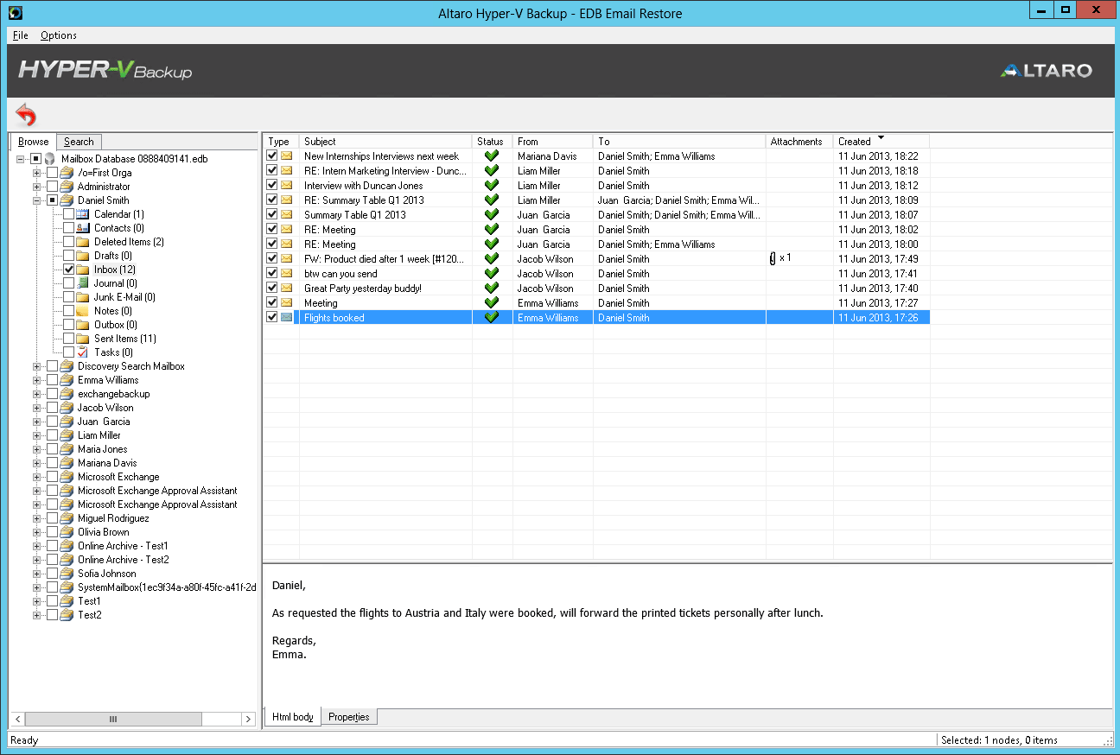Viewport: 1120px width, 755px height.
Task: Sort by the From column header
Action: click(553, 141)
